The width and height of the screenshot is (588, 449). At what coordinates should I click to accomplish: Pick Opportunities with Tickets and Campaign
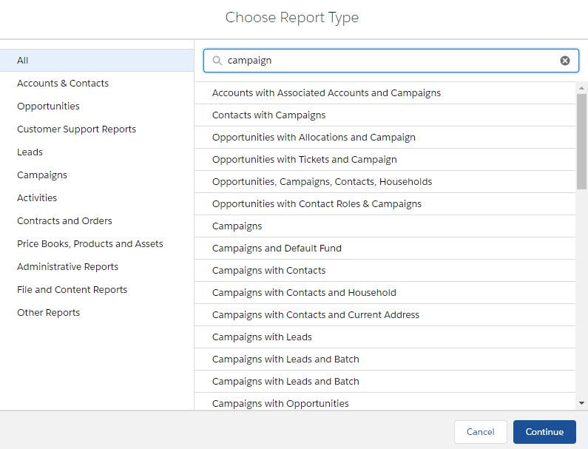[x=304, y=160]
